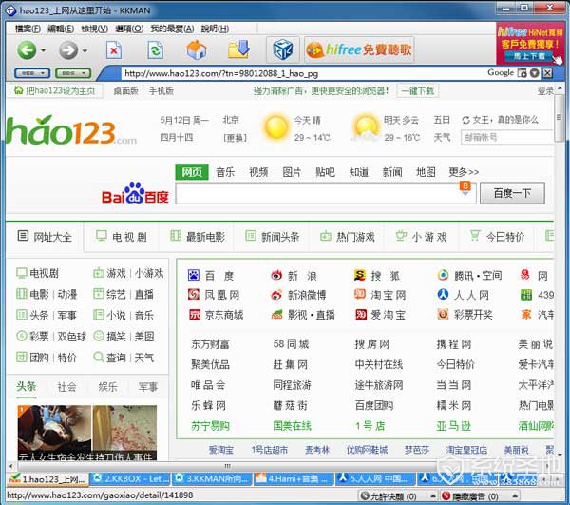Click the folder download favorites icon
570x505 pixels.
click(238, 49)
